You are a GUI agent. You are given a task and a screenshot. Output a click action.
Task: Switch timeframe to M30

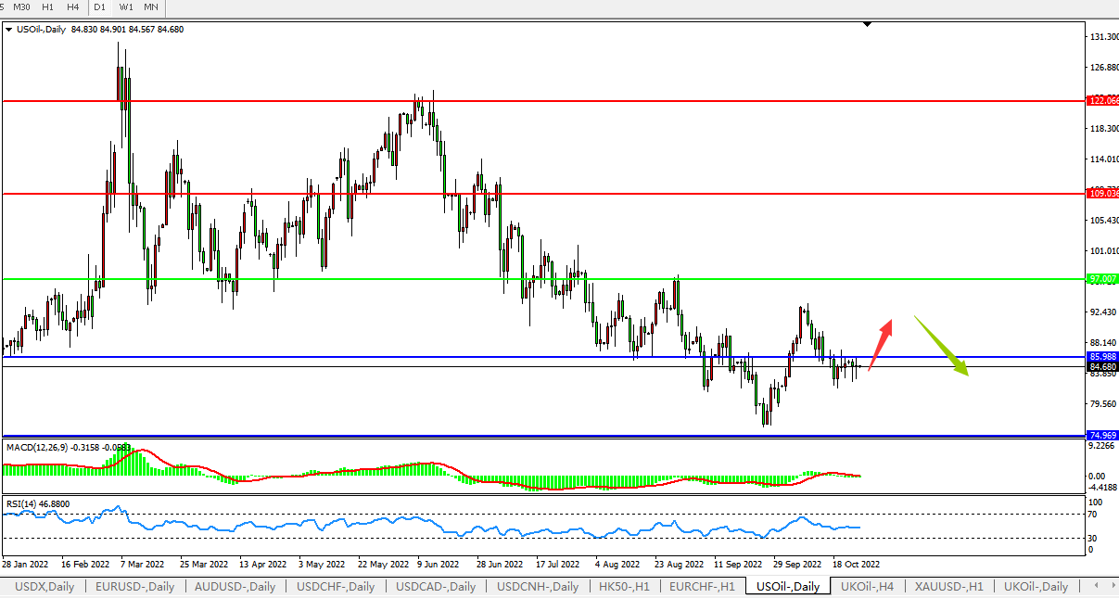click(x=22, y=7)
